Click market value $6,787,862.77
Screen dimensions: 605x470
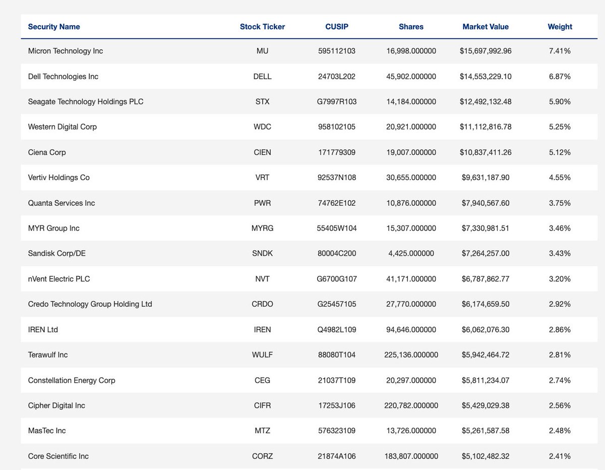pos(486,279)
